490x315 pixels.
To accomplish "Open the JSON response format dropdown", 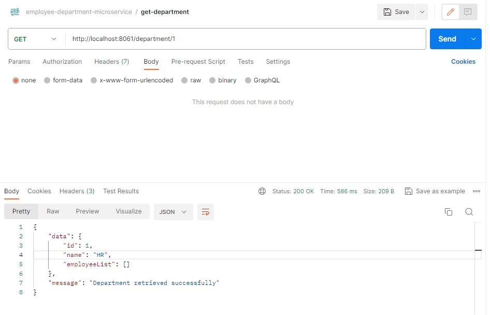I will pyautogui.click(x=174, y=212).
